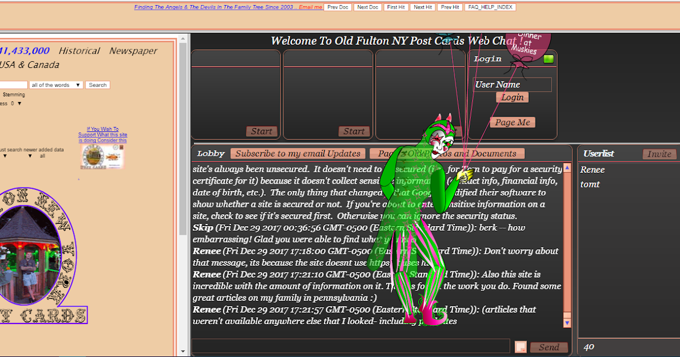Click the chat scroll down arrow
680x357 pixels.
567,323
